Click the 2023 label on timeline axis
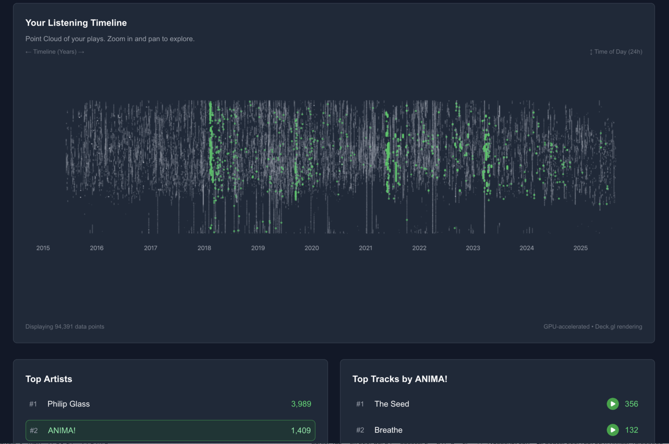 (473, 248)
